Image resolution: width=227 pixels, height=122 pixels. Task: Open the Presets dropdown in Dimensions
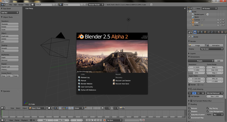[x=201, y=61]
